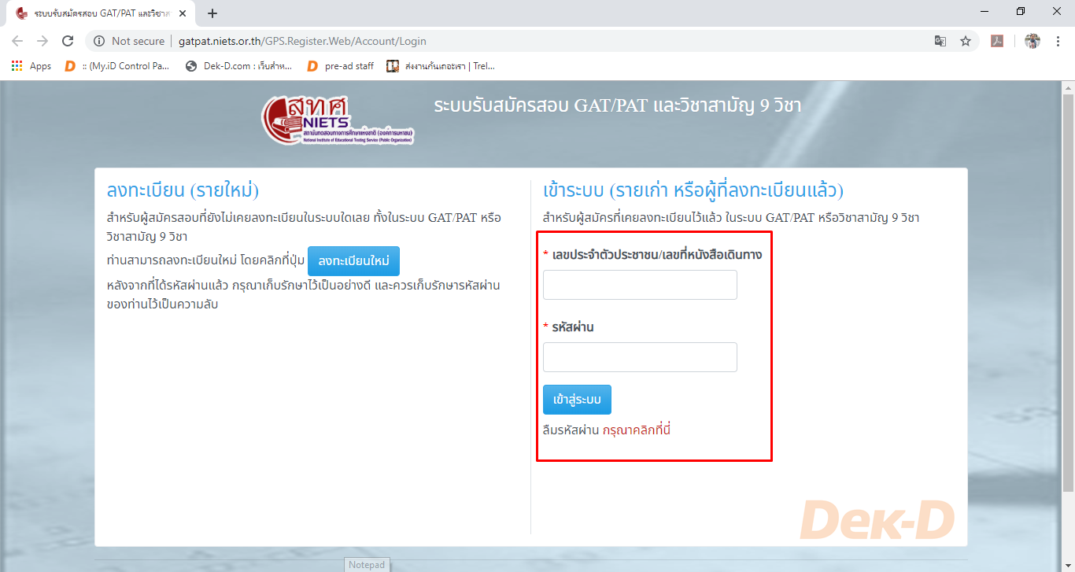Open the Dek-D.com bookmark

pos(238,66)
